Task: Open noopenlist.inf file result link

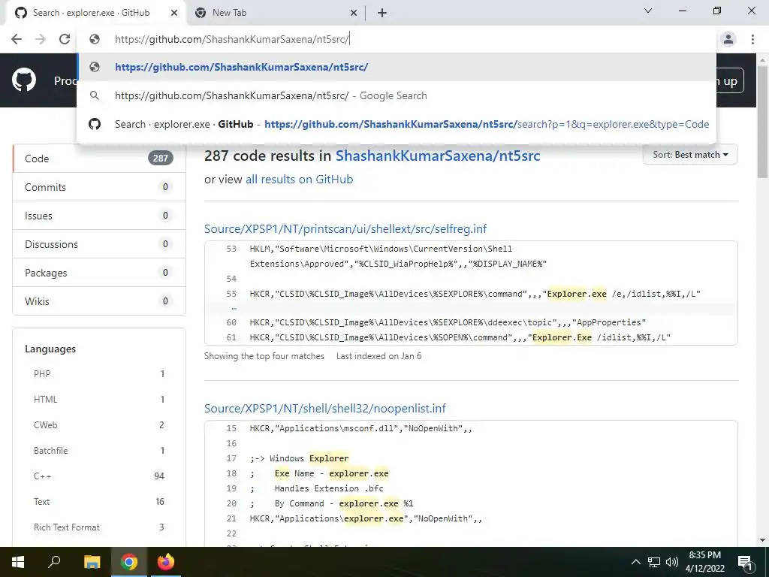Action: [325, 408]
